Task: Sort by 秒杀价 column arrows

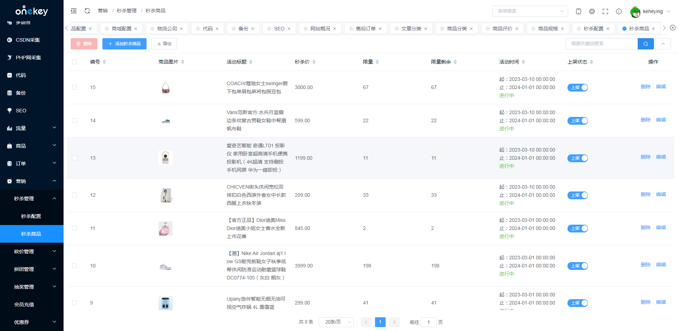Action: pyautogui.click(x=314, y=62)
